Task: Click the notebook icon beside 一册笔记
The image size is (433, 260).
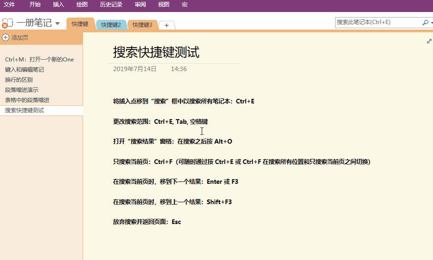Action: 7,23
